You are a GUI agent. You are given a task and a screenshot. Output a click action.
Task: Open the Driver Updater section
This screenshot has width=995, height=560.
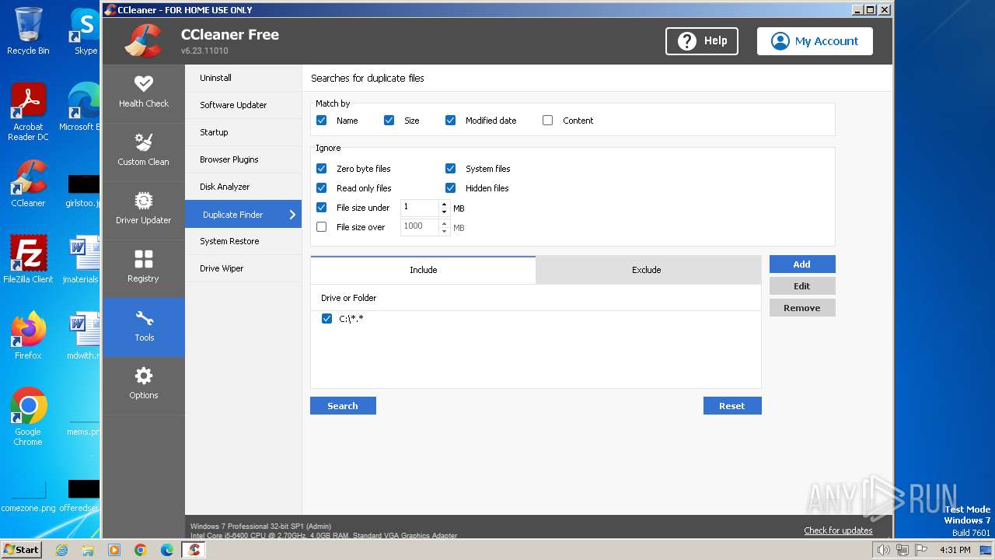(144, 210)
